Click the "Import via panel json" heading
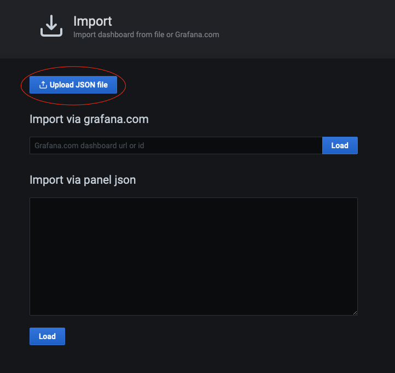This screenshot has height=373, width=395. 83,179
